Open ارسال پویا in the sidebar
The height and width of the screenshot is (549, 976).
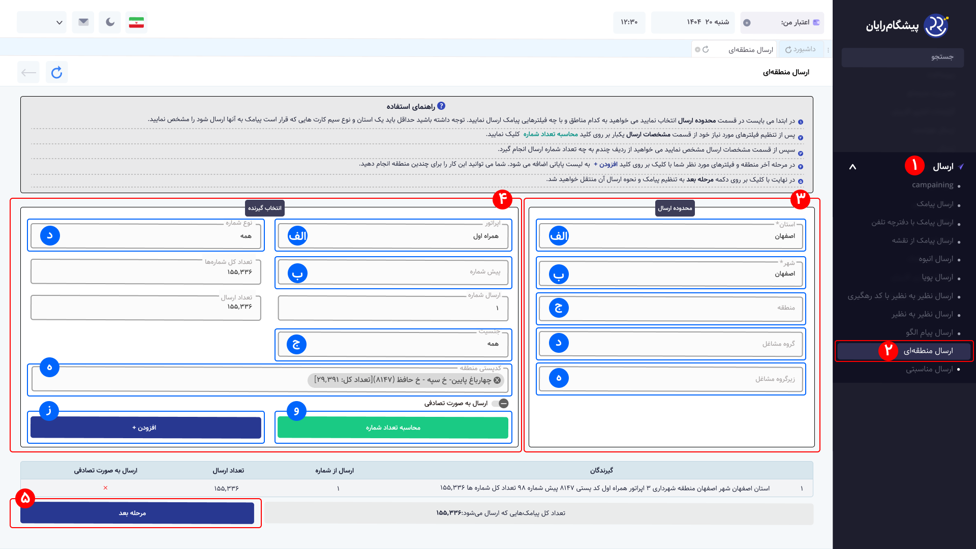pos(937,277)
